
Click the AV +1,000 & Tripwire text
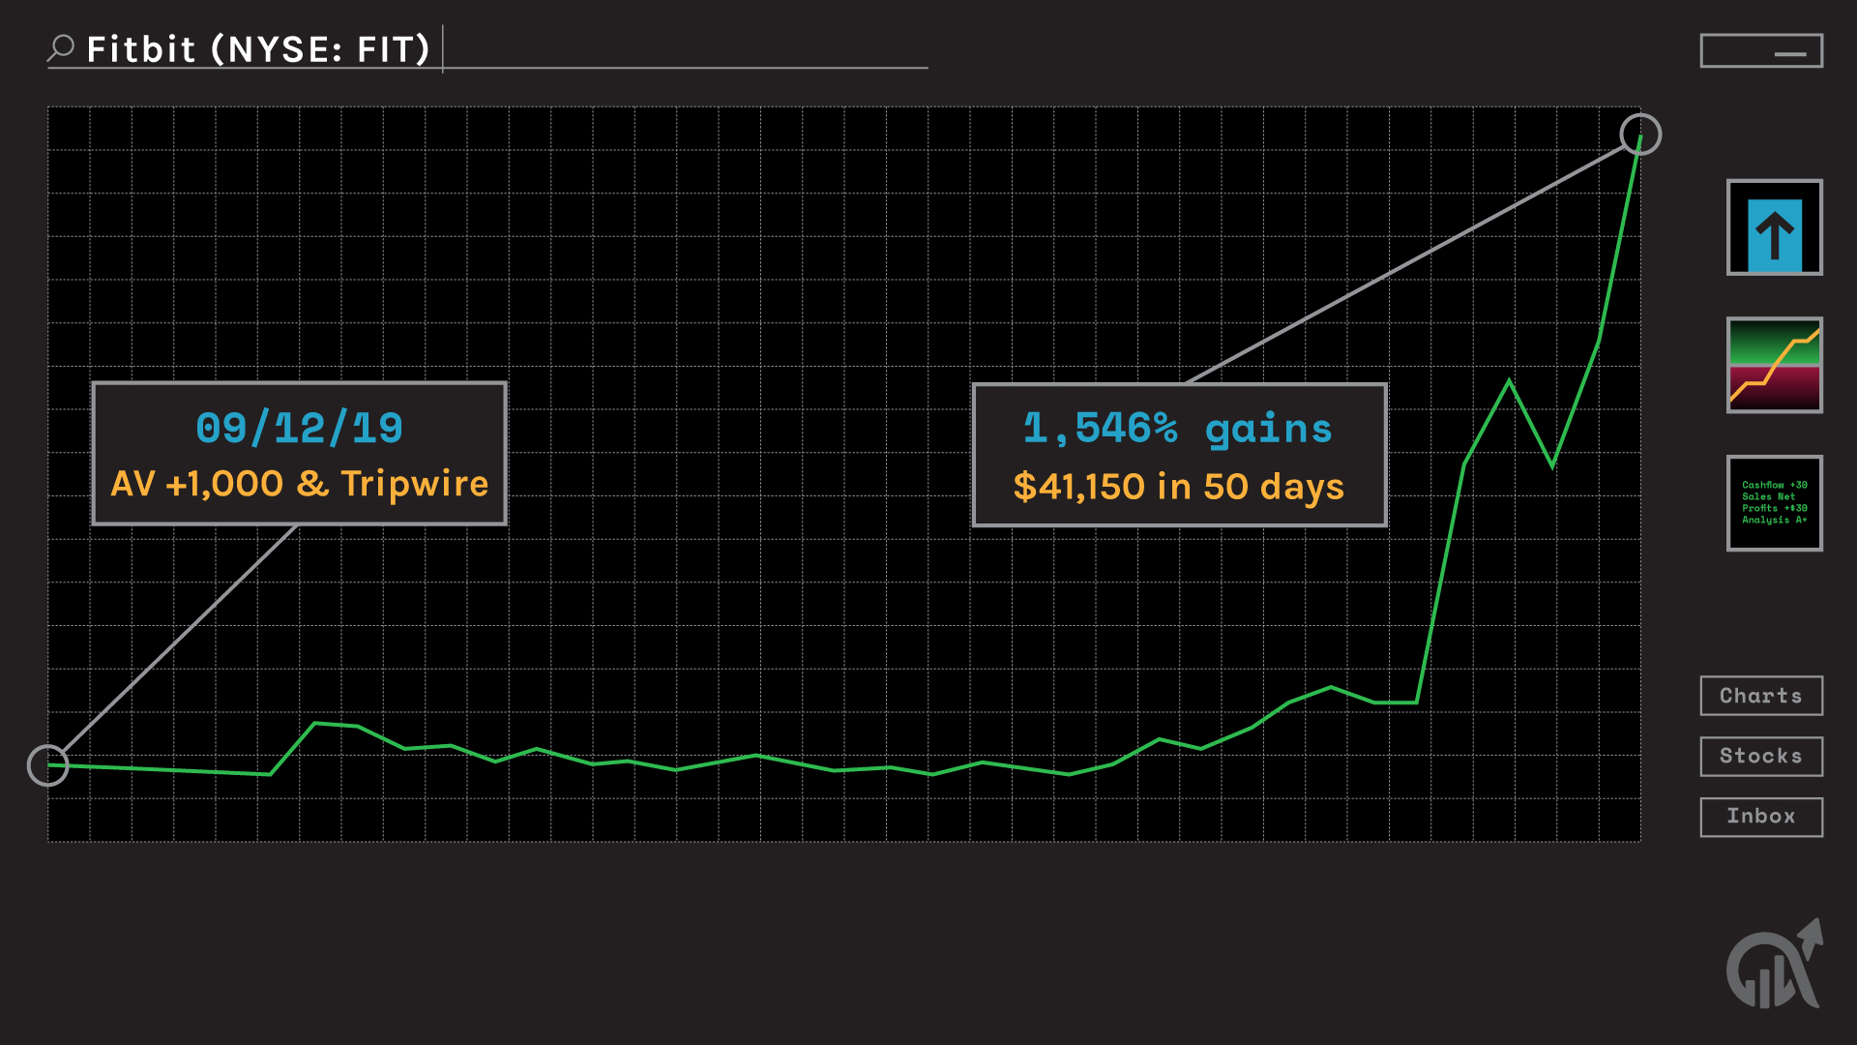299,484
